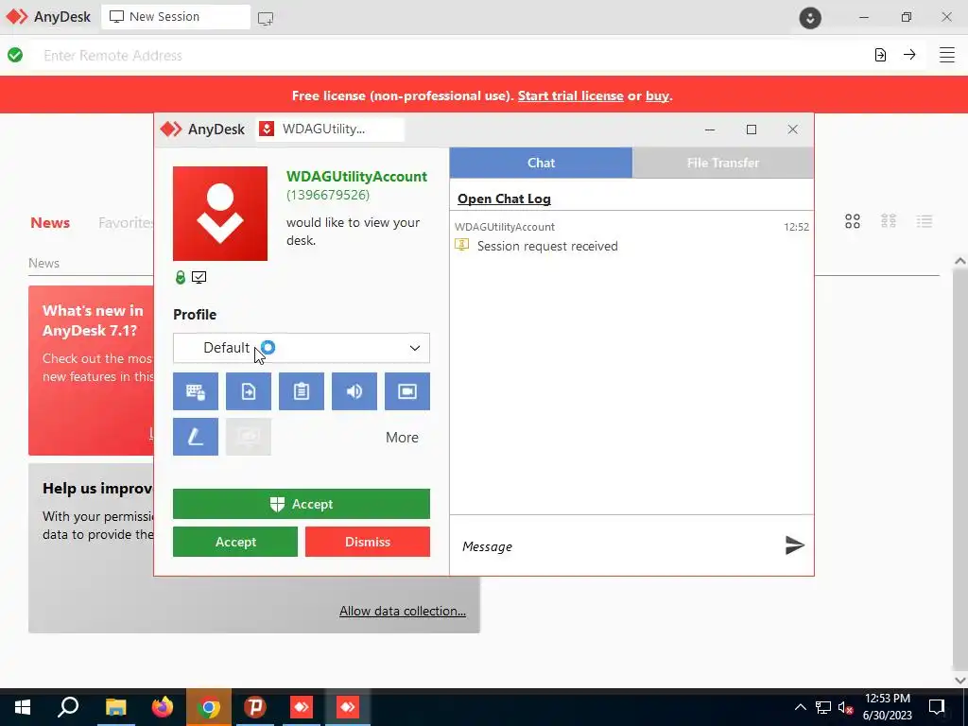Toggle the whiteboard drawing permission
The image size is (968, 726).
195,437
